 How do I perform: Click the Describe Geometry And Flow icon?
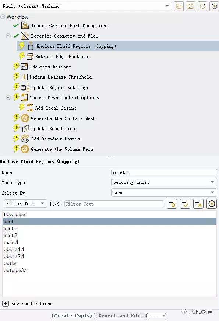tap(25, 36)
